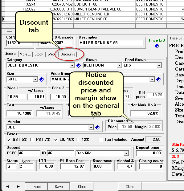184x191 pixels.
Task: Click the Close button
Action: tap(82, 187)
